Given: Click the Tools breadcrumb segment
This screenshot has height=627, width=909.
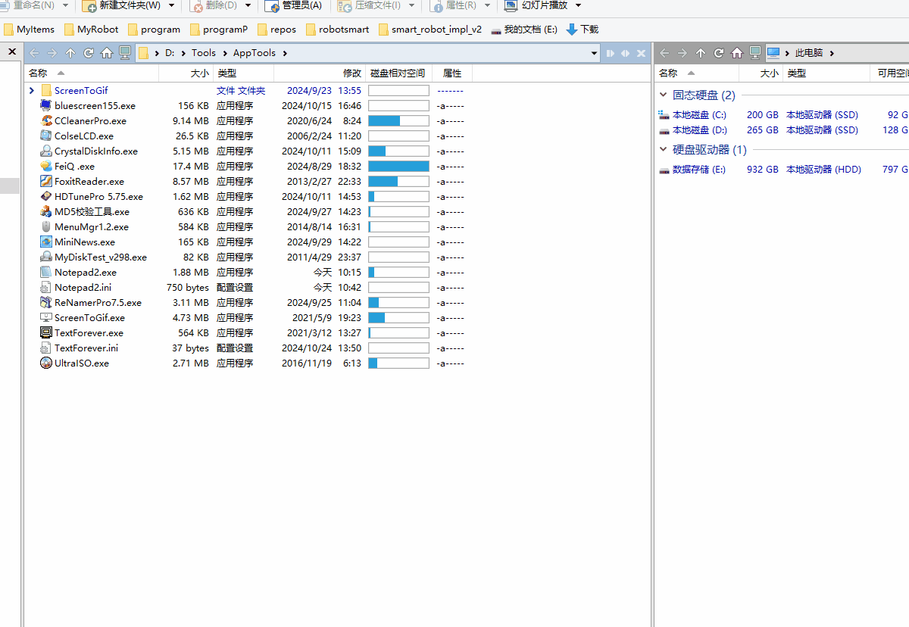Looking at the screenshot, I should point(204,53).
